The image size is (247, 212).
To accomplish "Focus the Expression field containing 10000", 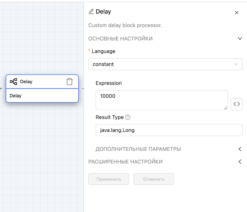I will click(161, 100).
